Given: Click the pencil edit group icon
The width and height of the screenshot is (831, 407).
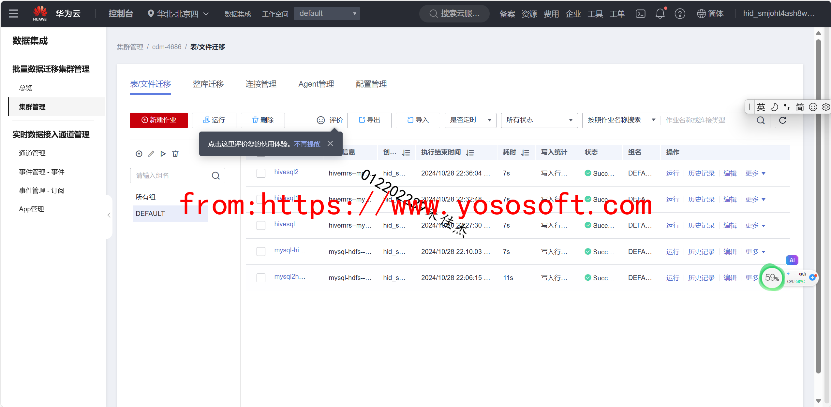Looking at the screenshot, I should coord(151,154).
